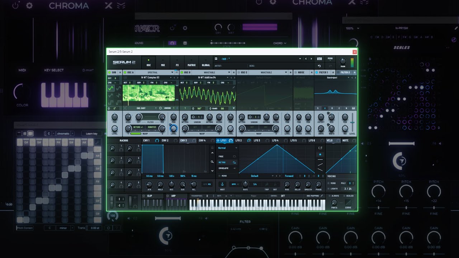
Task: Open the Bandreject filter type dropdown
Action: point(332,78)
